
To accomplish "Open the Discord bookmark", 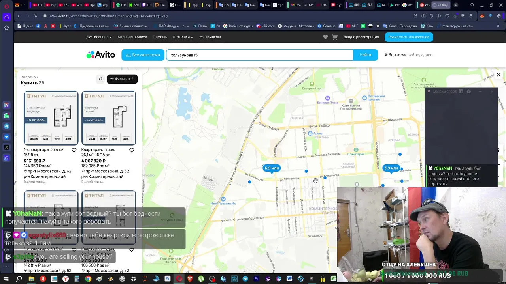I will pyautogui.click(x=266, y=26).
